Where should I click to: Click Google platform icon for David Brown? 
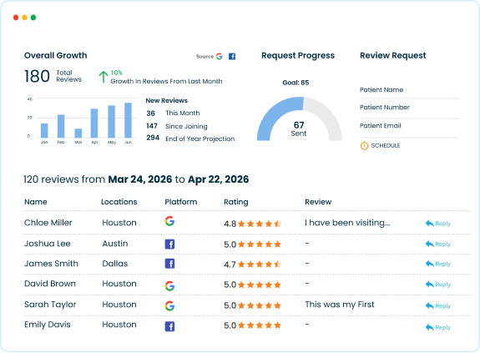tap(169, 285)
